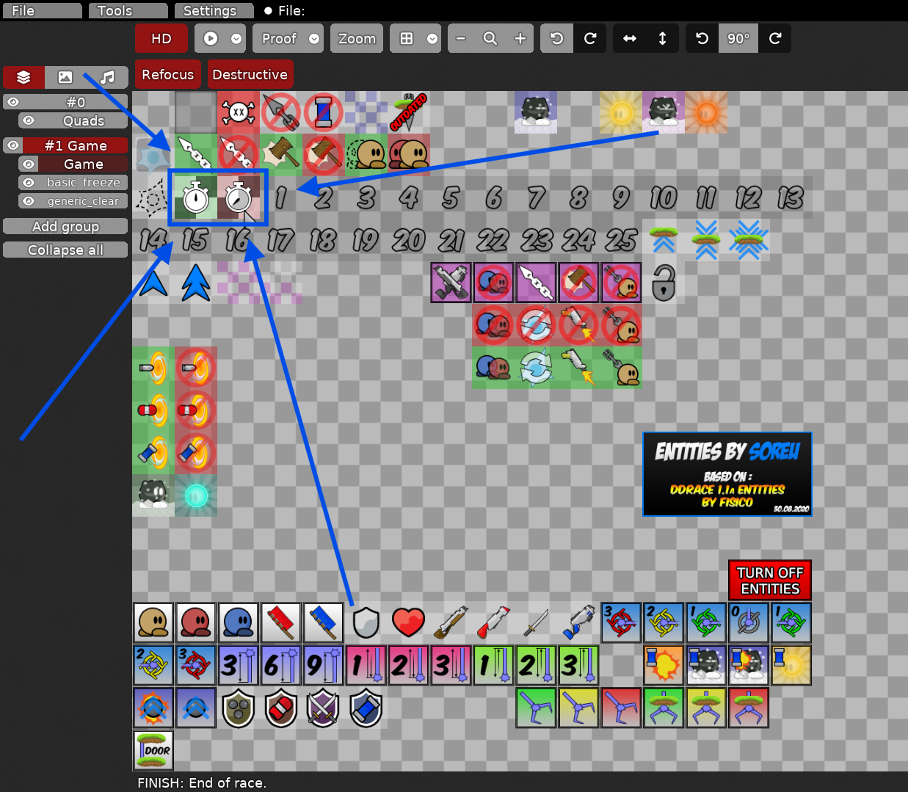Toggle visibility of the Game layer
The width and height of the screenshot is (908, 792).
click(29, 164)
